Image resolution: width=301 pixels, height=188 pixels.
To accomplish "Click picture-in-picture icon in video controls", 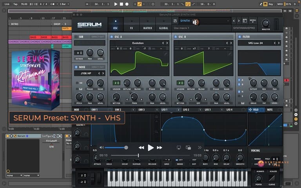I will 188,148.
